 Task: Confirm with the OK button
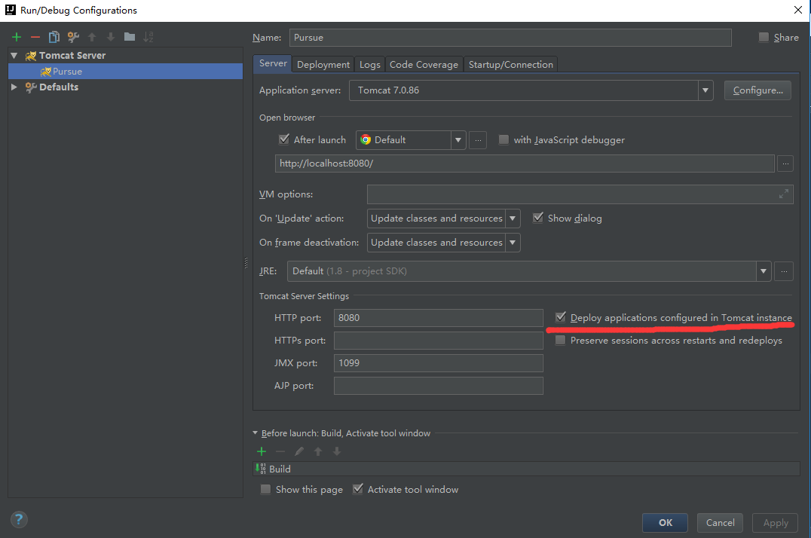[x=665, y=522]
